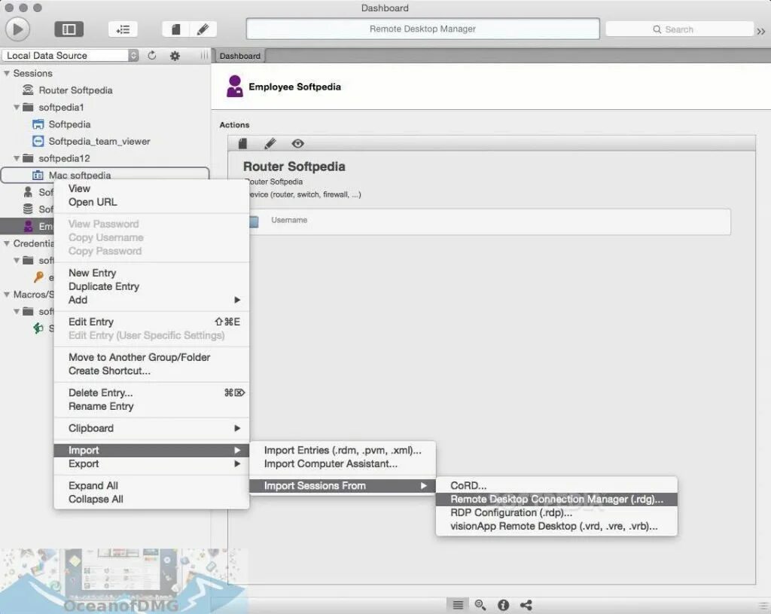Screen dimensions: 771x614
Task: Select Router Softpedia tree entry
Action: click(75, 90)
